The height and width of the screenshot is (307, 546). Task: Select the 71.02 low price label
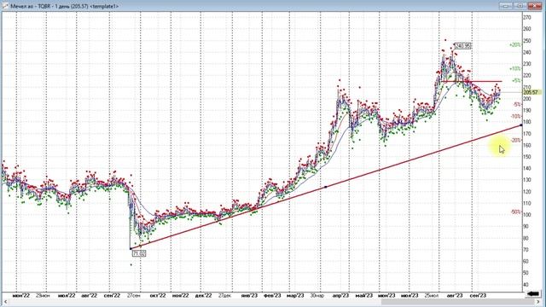click(139, 253)
